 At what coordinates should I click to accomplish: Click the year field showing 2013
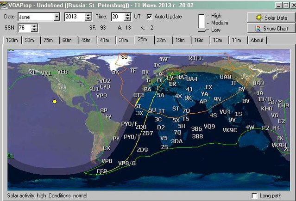coord(75,17)
